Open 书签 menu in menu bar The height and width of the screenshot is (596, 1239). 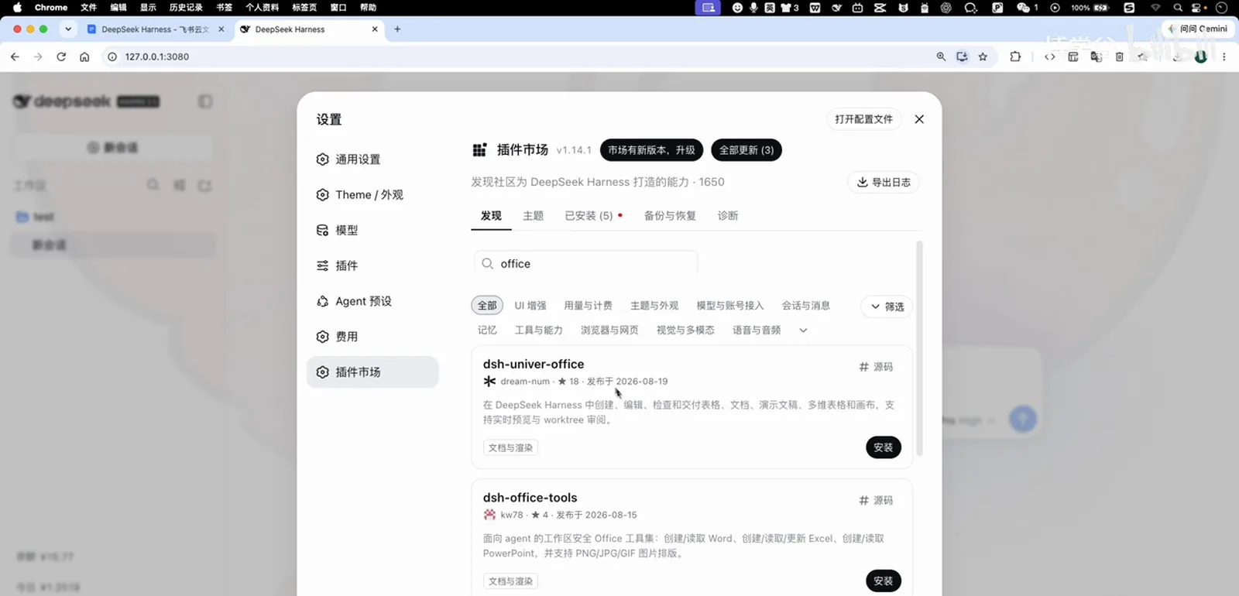(x=224, y=8)
